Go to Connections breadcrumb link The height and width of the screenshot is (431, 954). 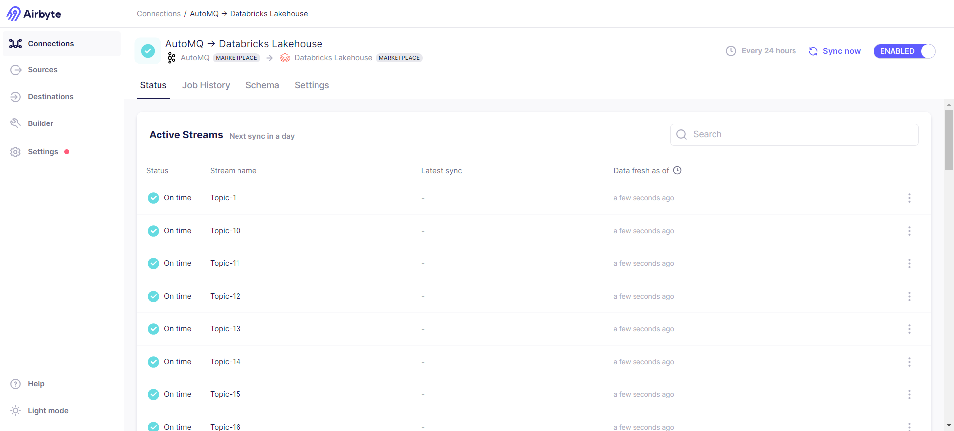tap(159, 14)
